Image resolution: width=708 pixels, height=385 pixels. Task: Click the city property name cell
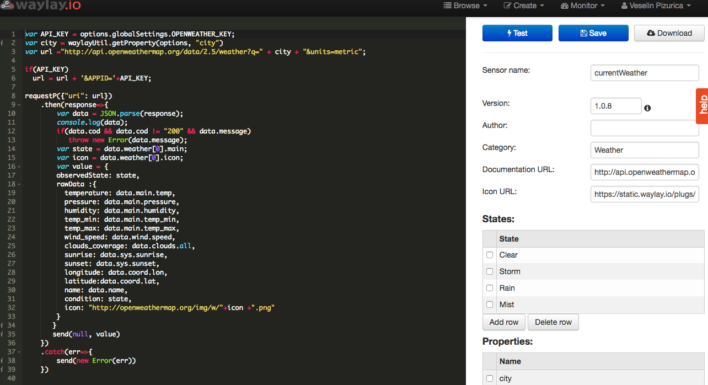[x=506, y=378]
